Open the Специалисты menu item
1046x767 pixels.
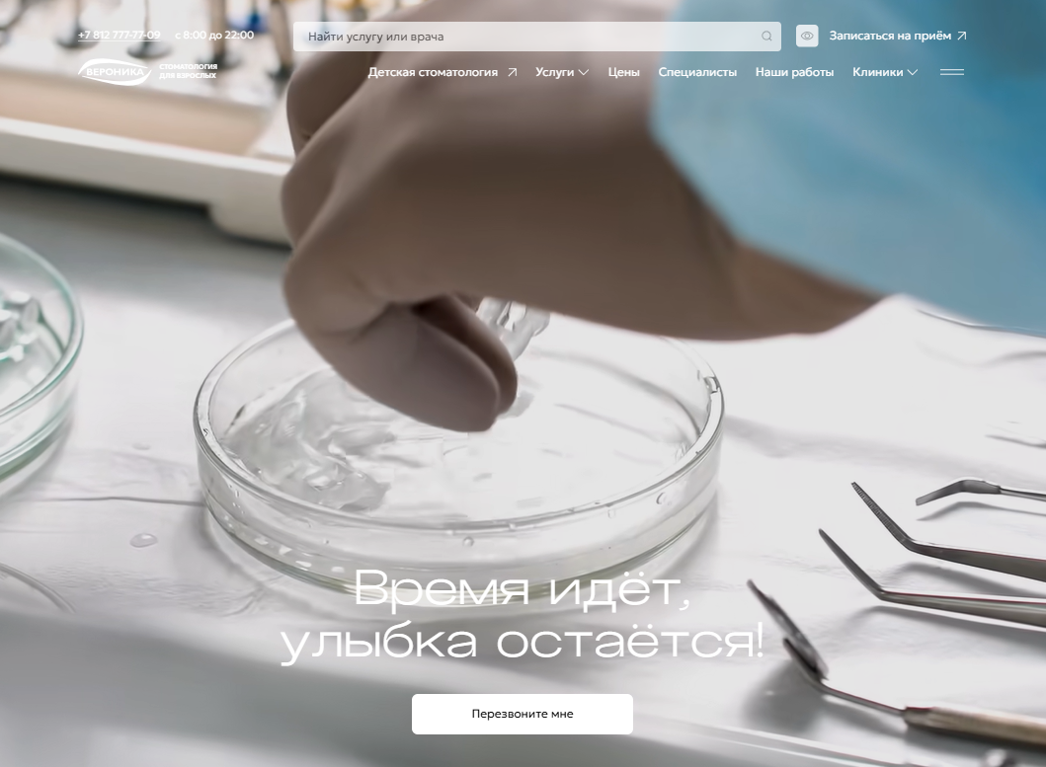[x=697, y=72]
